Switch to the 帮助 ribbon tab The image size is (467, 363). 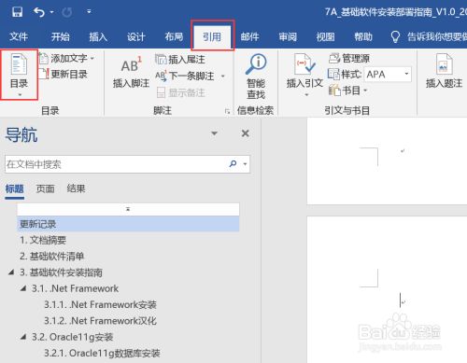(x=363, y=36)
